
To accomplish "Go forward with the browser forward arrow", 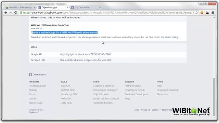I will [x=11, y=13].
